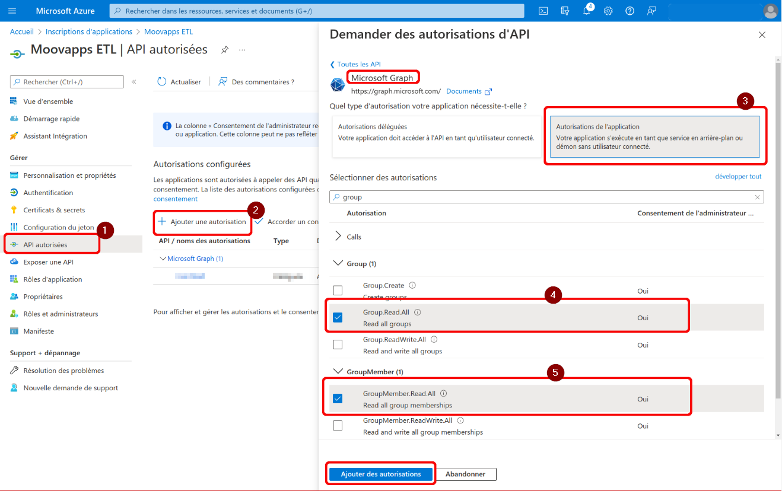Show info for Group.Read.All permission

click(x=417, y=312)
